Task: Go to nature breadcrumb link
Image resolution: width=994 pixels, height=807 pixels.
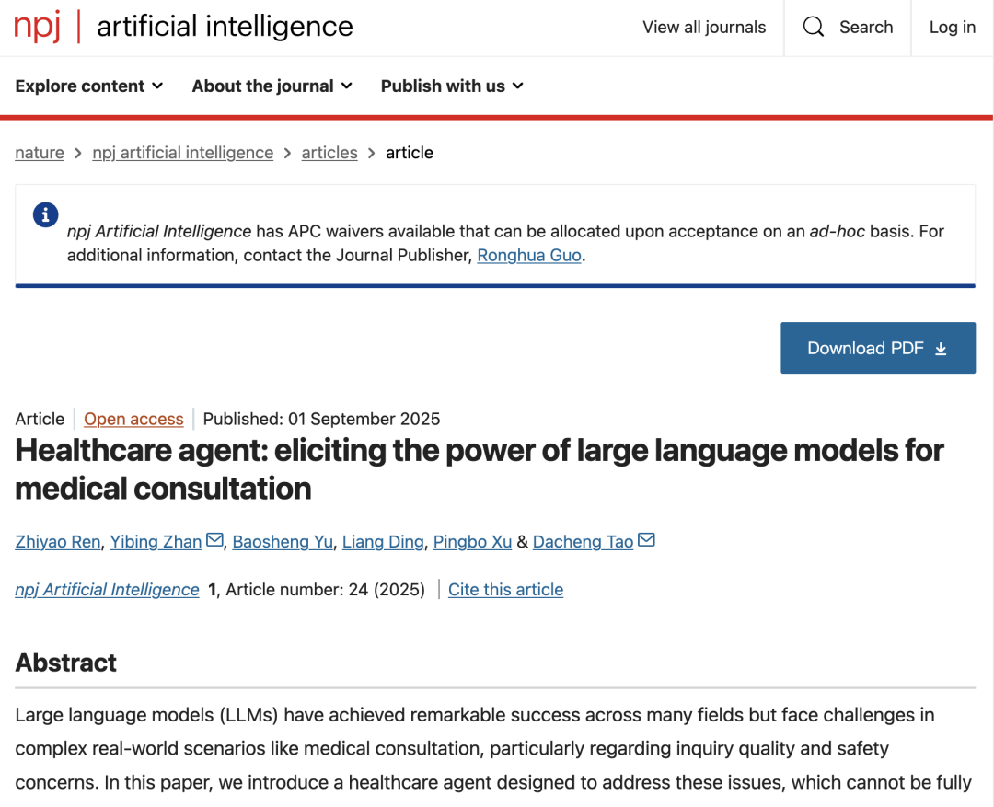Action: point(40,153)
